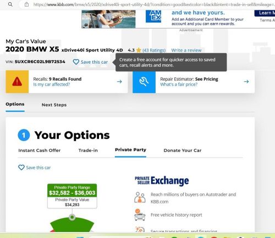Click the gauge marker on the price meter

click(x=72, y=217)
